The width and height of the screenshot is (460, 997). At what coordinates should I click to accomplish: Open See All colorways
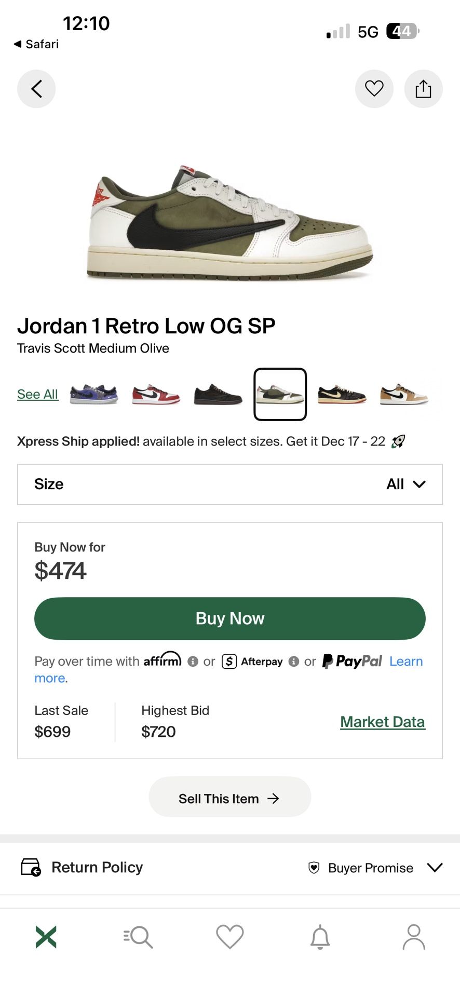(37, 394)
